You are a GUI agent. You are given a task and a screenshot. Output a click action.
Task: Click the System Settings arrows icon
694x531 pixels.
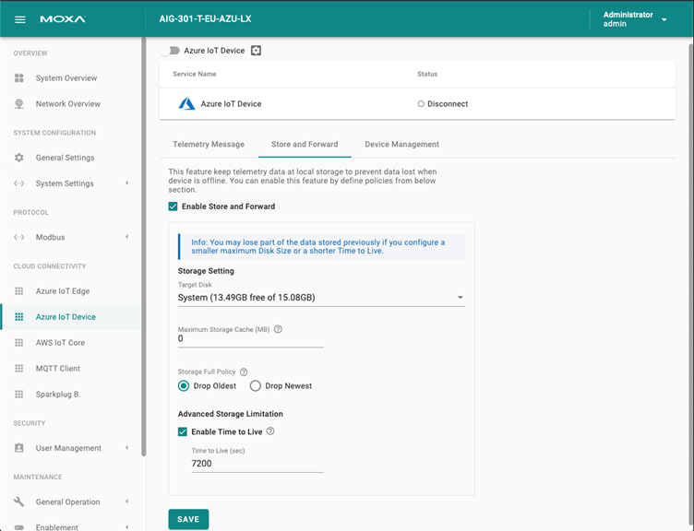[x=19, y=183]
